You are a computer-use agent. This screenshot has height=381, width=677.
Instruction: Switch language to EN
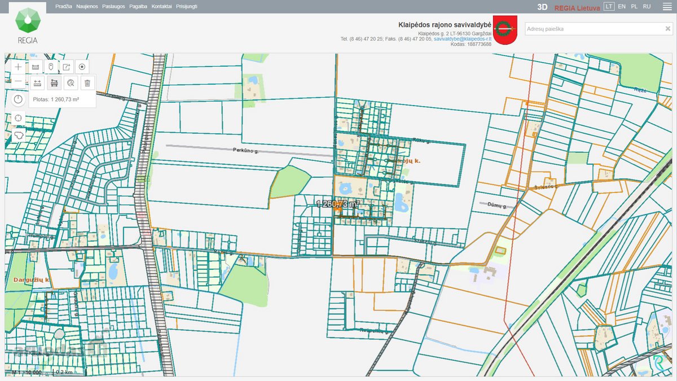click(622, 6)
